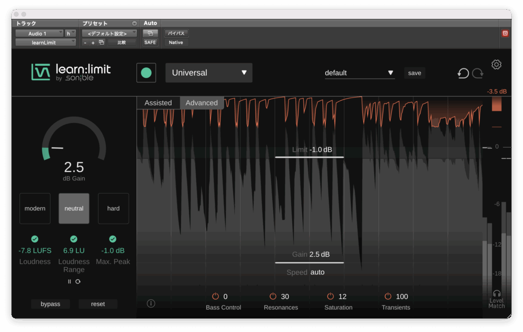Click the -1.0 dB Max. Peak readout
The height and width of the screenshot is (332, 523).
click(x=113, y=250)
